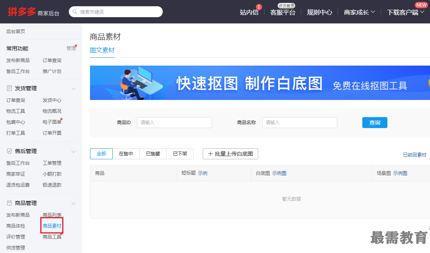Open 商品列表 in sidebar
The height and width of the screenshot is (253, 430).
pos(52,215)
